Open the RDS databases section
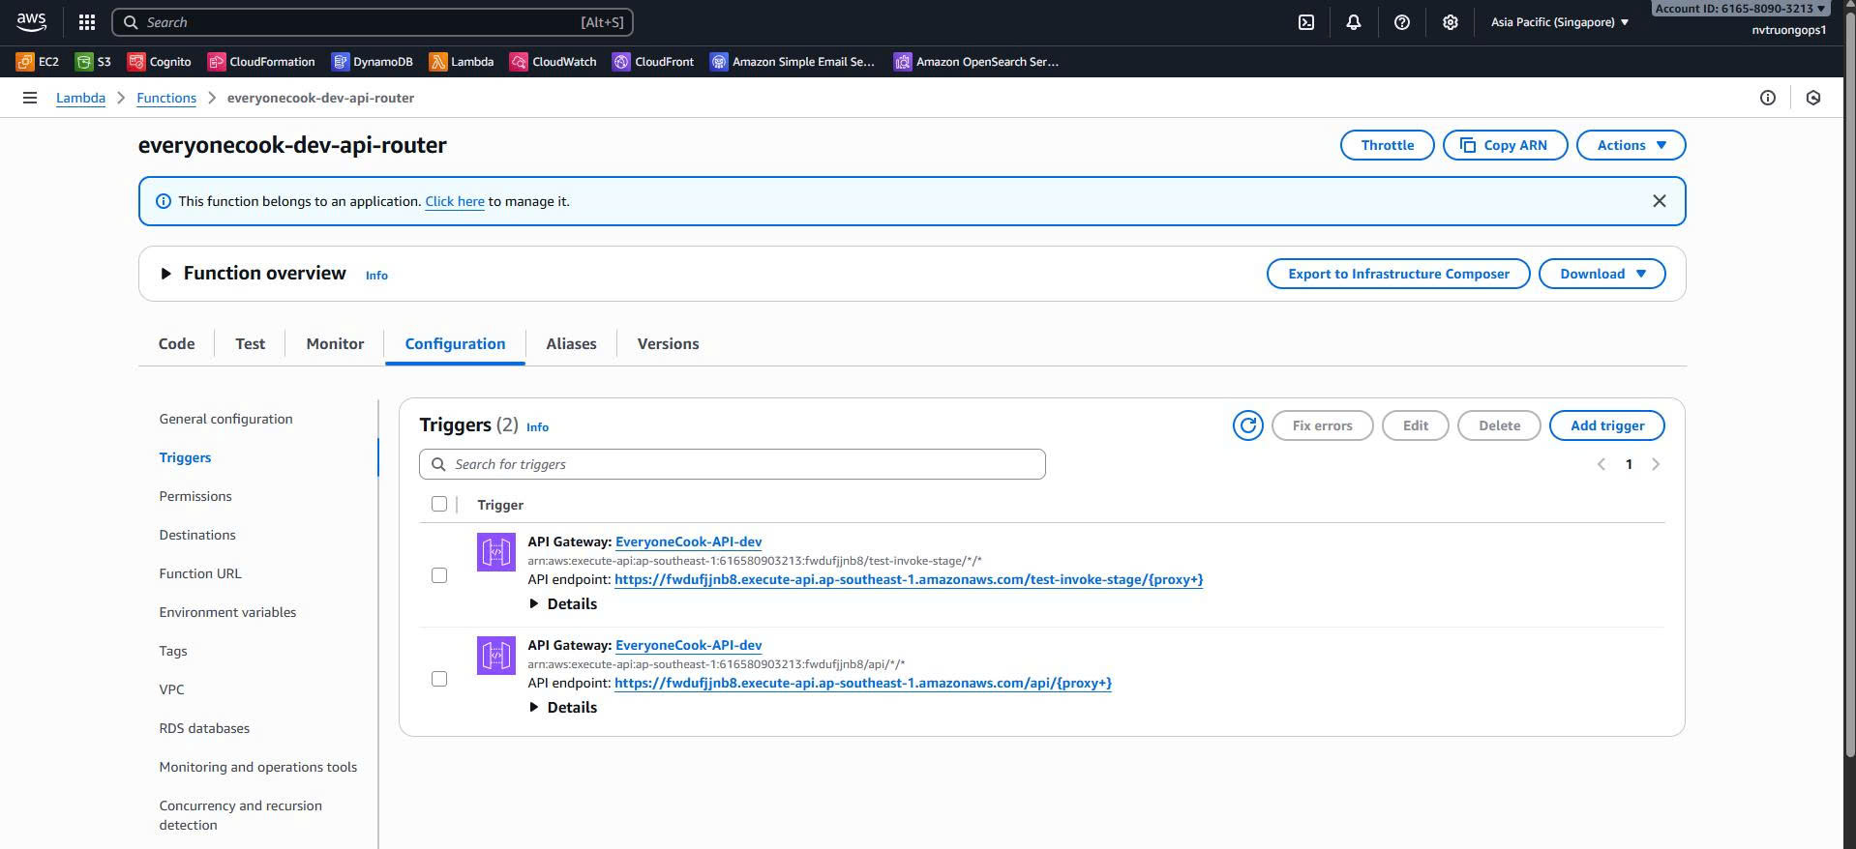 (x=204, y=728)
